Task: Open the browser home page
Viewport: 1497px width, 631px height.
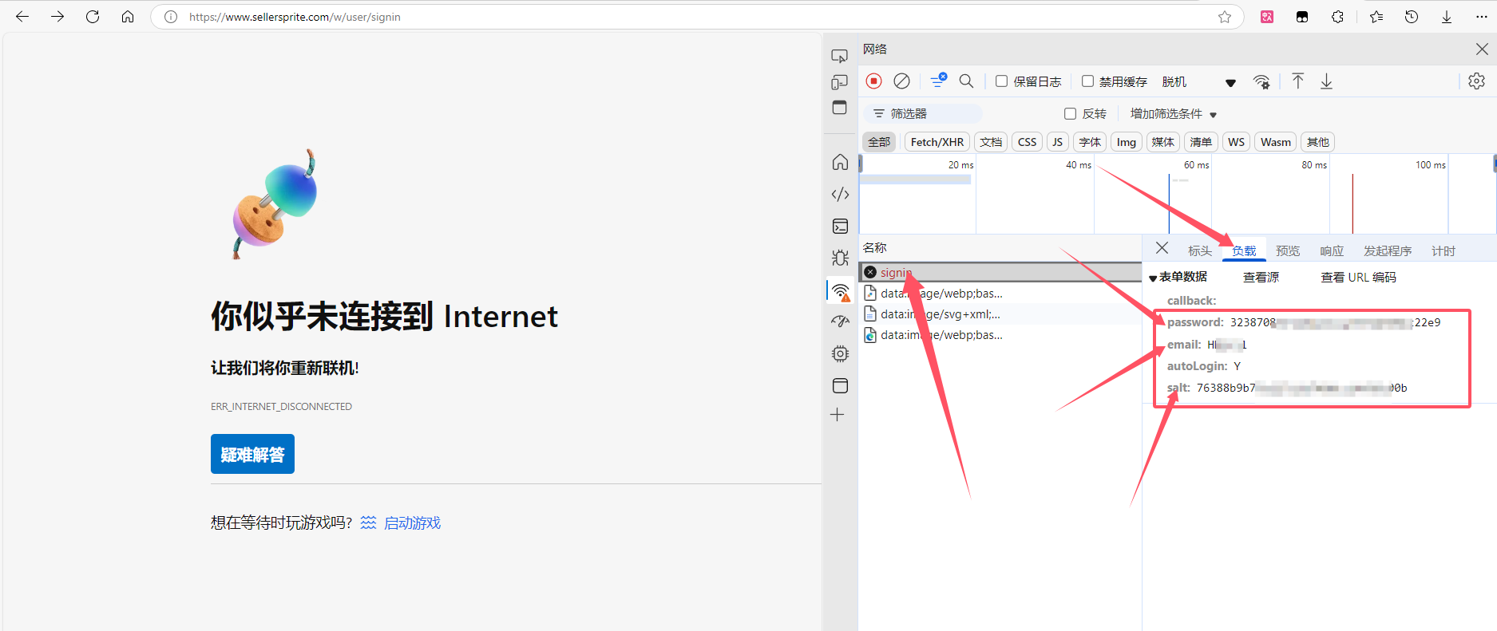Action: pyautogui.click(x=128, y=17)
